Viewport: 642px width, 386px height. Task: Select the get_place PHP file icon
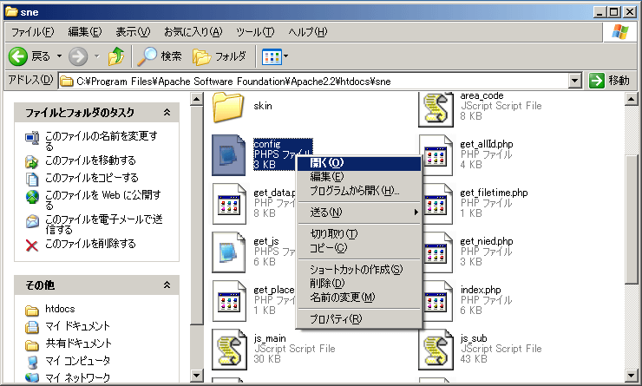(x=229, y=301)
